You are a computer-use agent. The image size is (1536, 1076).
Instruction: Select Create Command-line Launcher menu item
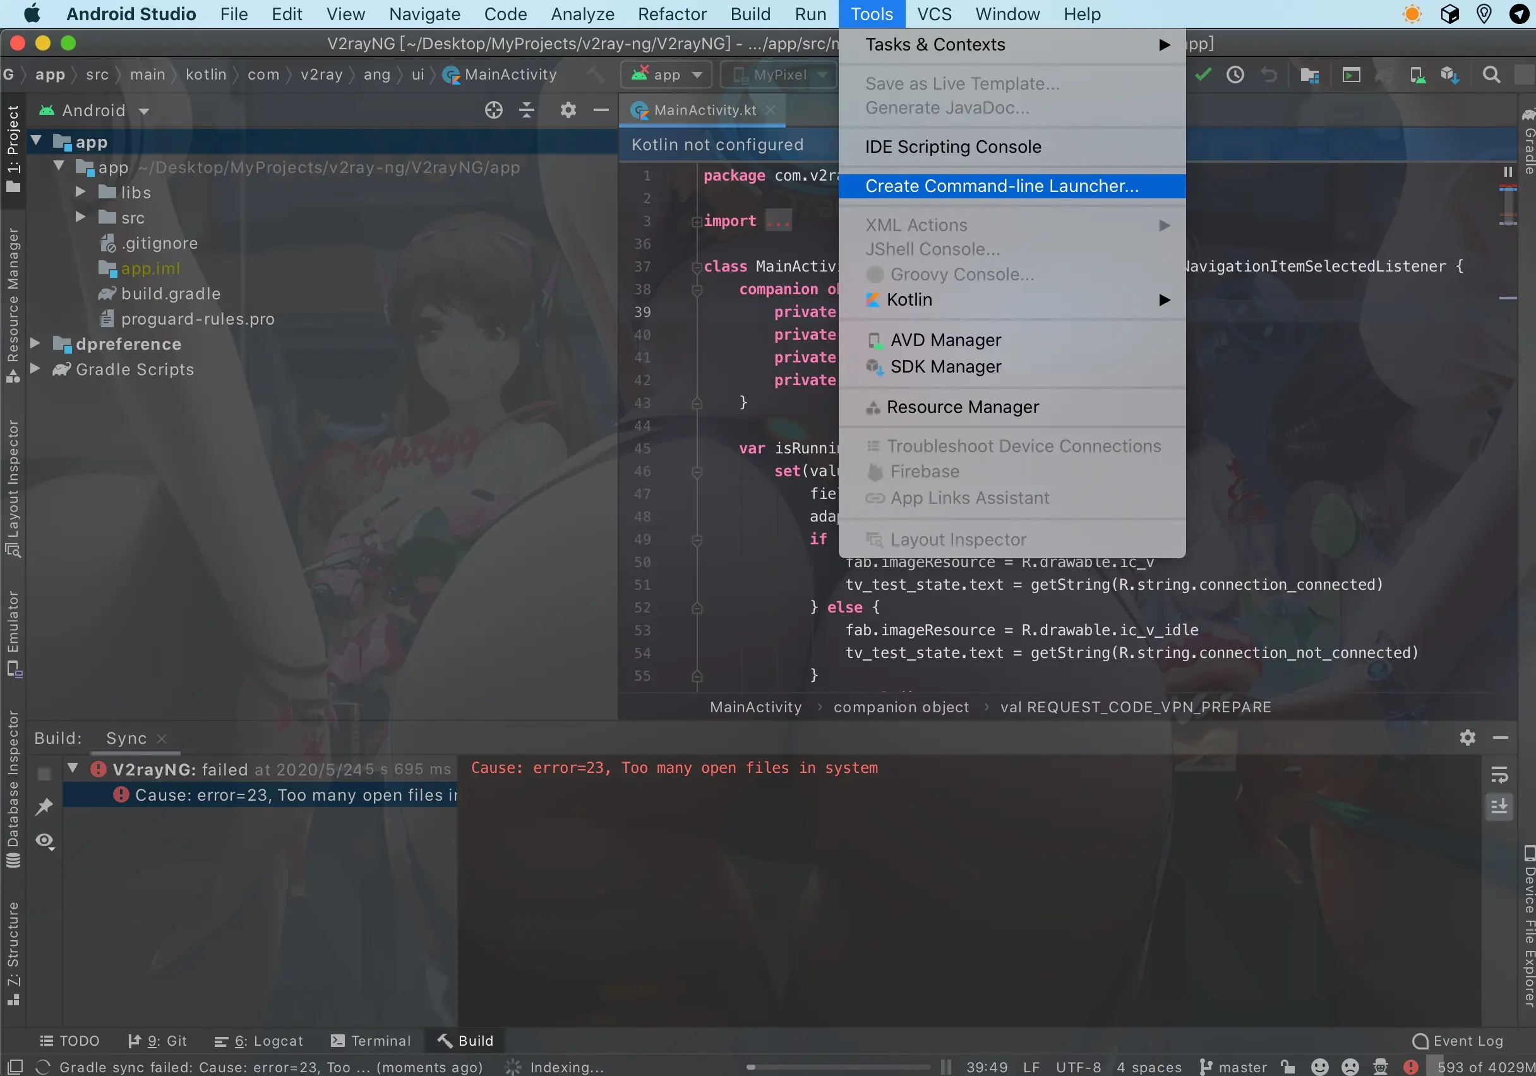1002,186
